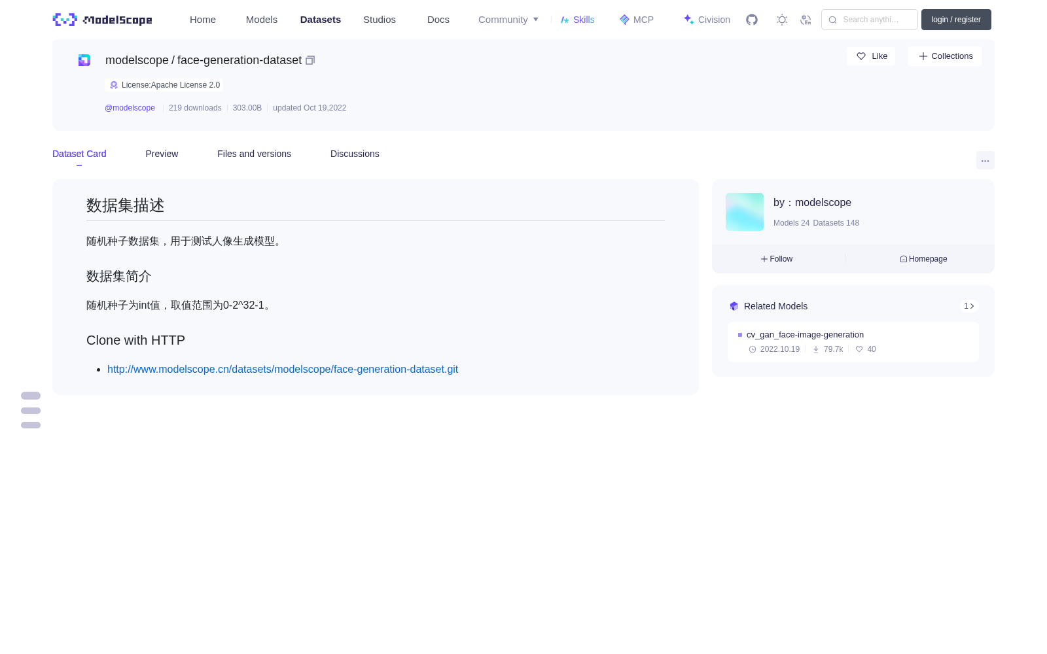
Task: Click the plus icon on Collections
Action: pyautogui.click(x=923, y=56)
